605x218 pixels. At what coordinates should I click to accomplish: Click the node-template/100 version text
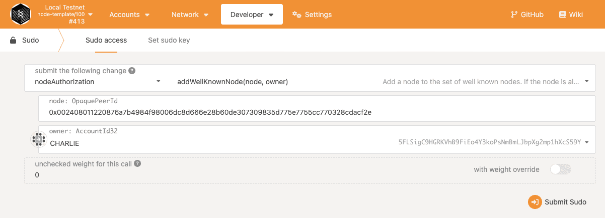[x=61, y=15]
